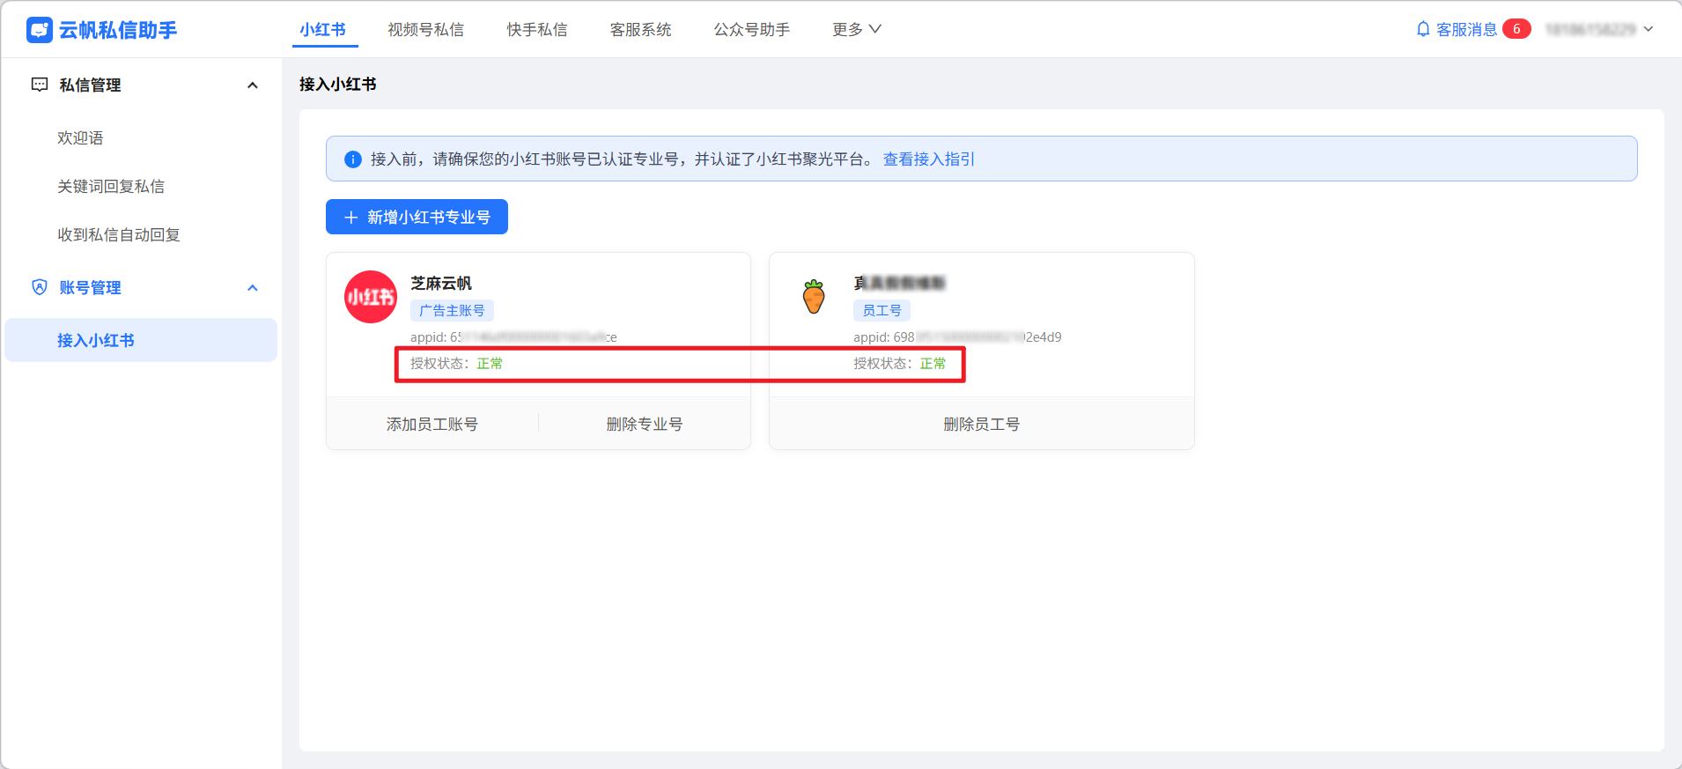
Task: Select 关键词回复私信 in the sidebar
Action: pyautogui.click(x=111, y=186)
